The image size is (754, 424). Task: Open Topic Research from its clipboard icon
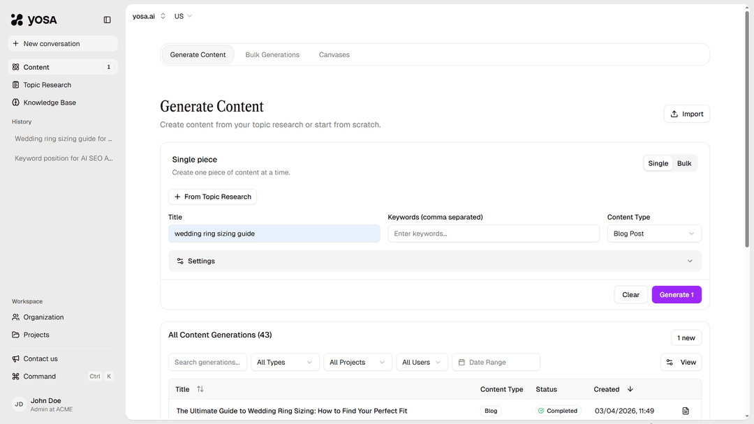pos(15,84)
